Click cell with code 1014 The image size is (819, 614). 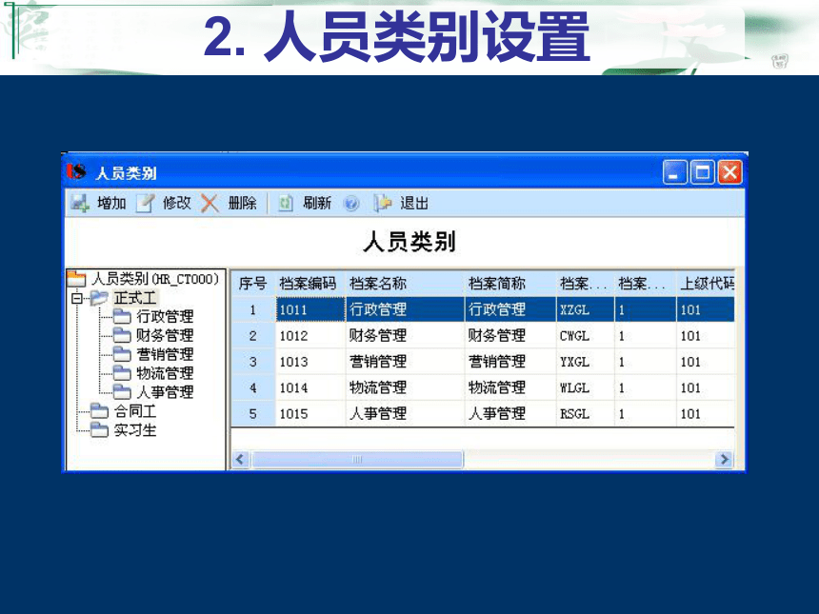pyautogui.click(x=310, y=388)
